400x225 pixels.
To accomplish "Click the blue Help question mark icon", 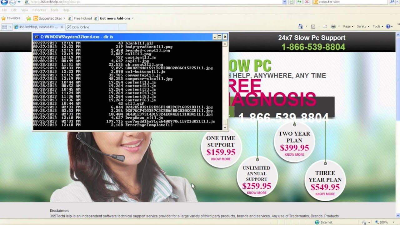I will tap(388, 27).
